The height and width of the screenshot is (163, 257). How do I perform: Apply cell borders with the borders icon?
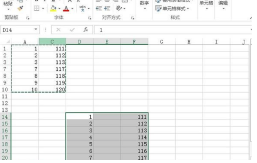36,8
